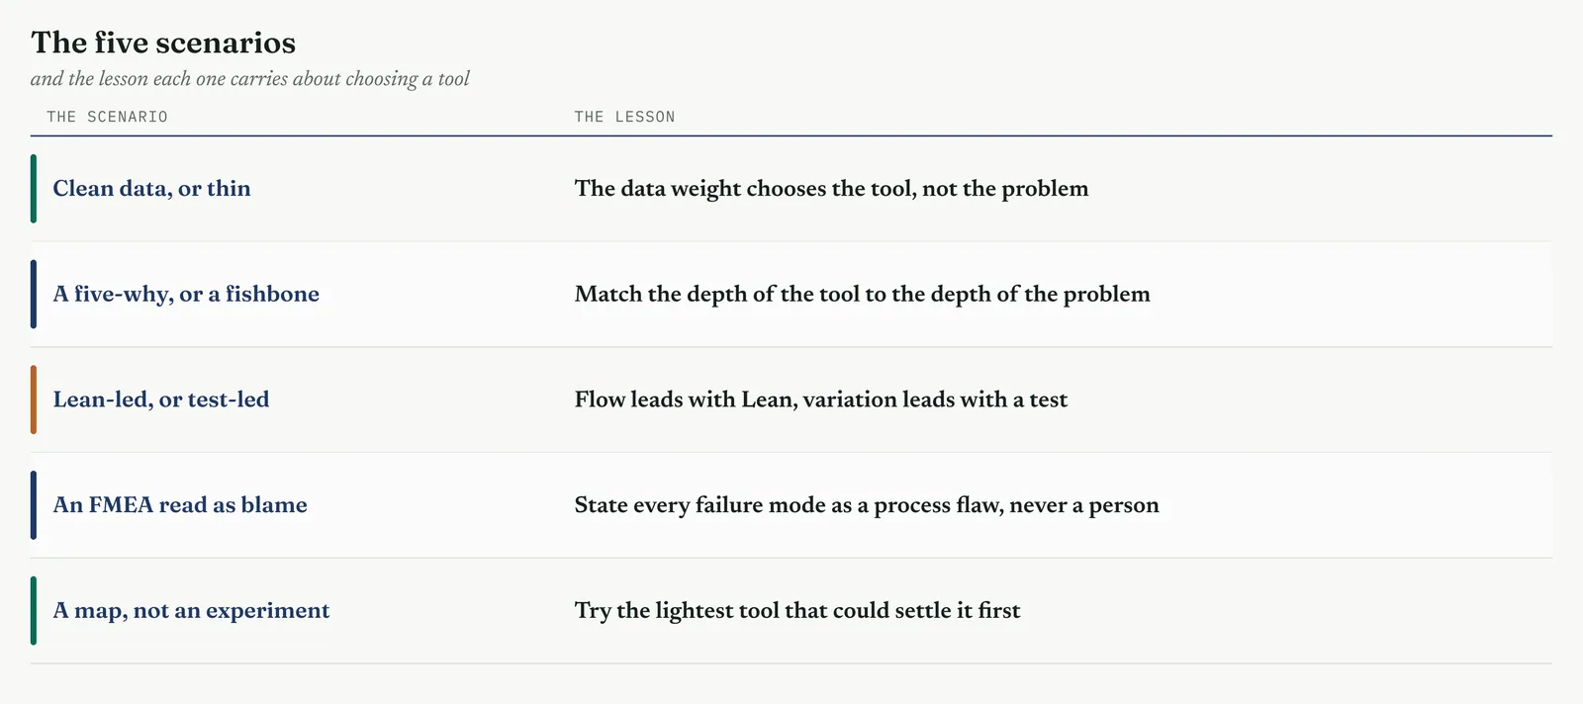Click the navy bar beside 'A five-why, or a fishbone'

(x=34, y=295)
